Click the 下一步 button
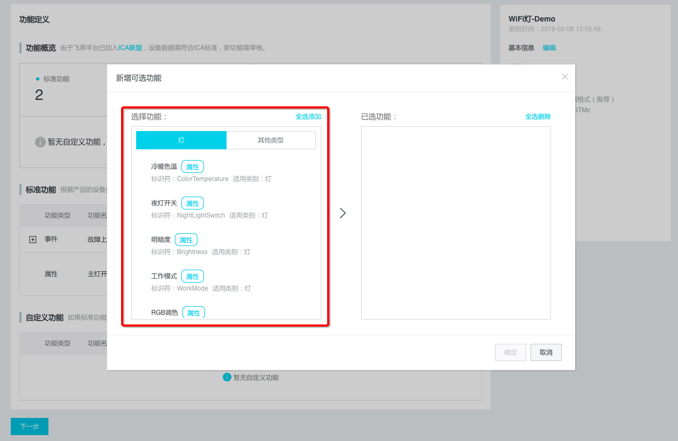Viewport: 678px width, 441px height. click(x=30, y=426)
